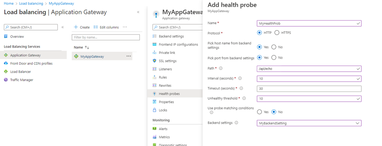This screenshot has width=382, height=146.
Task: Click the Filter by name box
Action: (106, 37)
